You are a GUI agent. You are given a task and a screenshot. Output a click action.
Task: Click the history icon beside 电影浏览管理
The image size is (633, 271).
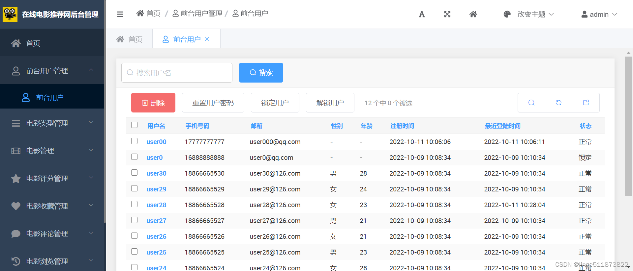[x=16, y=261]
